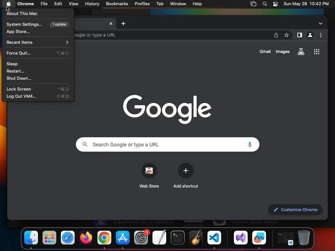This screenshot has height=251, width=335.
Task: Click Chrome icon in the Dock
Action: coord(104,238)
